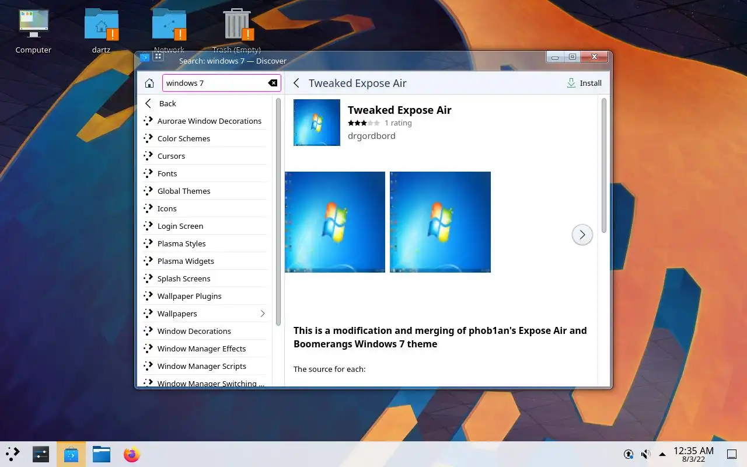Click the volume icon in the system tray
The height and width of the screenshot is (467, 747).
point(645,454)
